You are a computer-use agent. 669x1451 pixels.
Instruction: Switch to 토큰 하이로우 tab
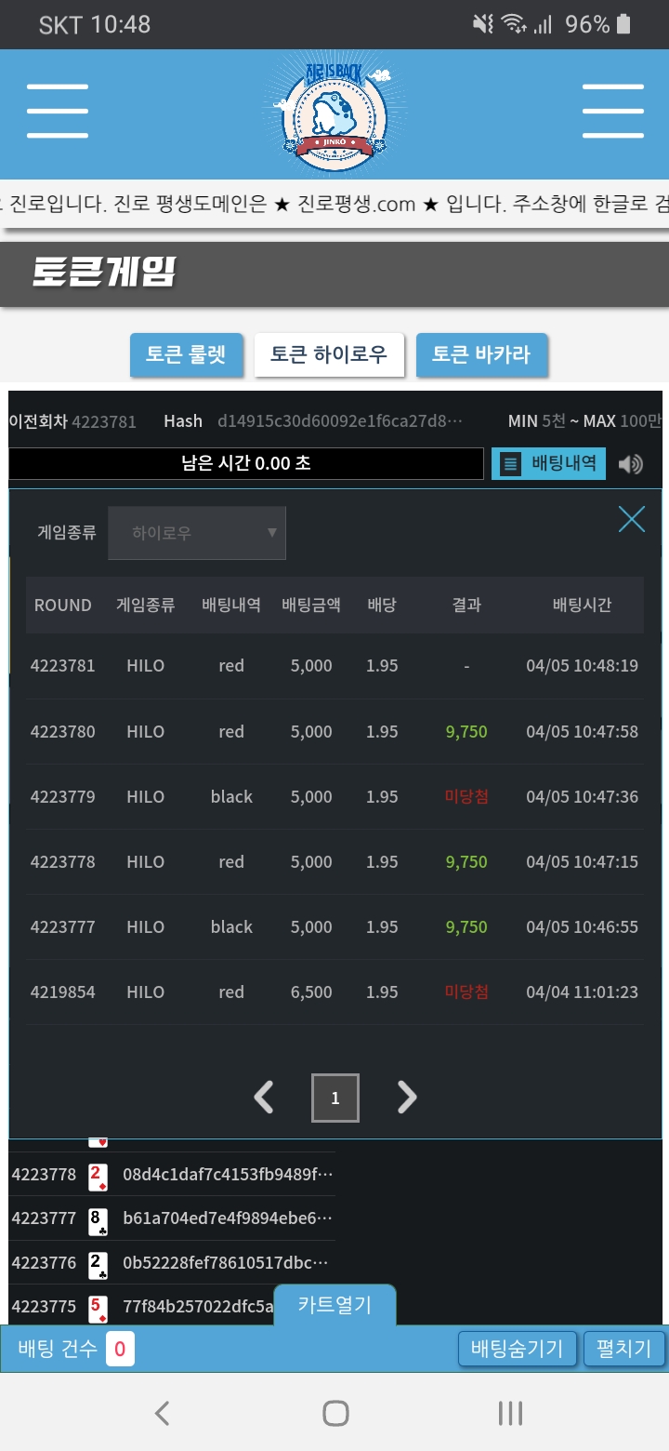[329, 354]
